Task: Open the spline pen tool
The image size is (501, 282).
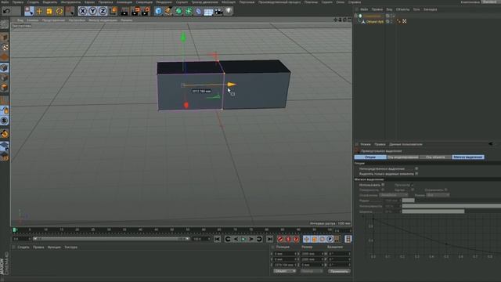Action: tap(168, 11)
